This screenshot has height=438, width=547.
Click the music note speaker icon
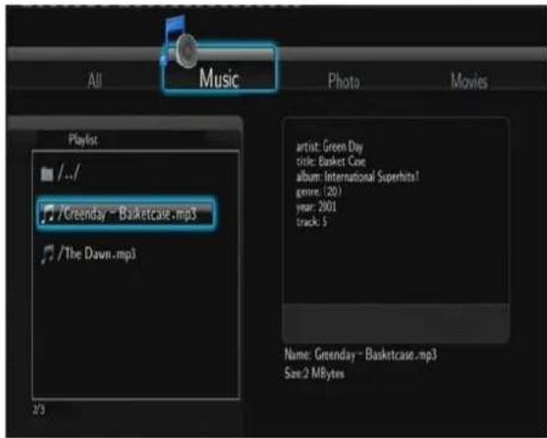click(x=180, y=42)
